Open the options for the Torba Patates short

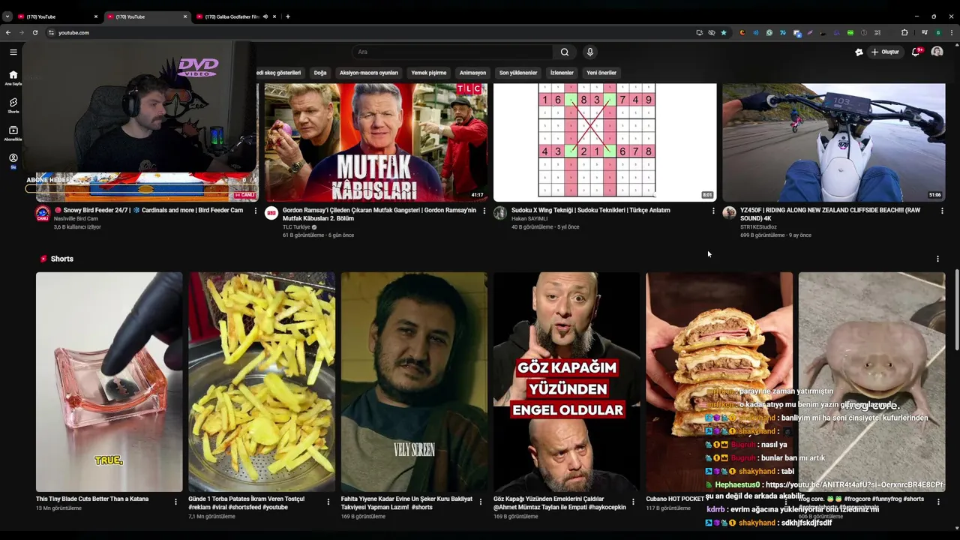pyautogui.click(x=328, y=502)
